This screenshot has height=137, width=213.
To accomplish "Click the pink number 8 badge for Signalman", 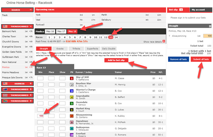I will tap(72, 122).
